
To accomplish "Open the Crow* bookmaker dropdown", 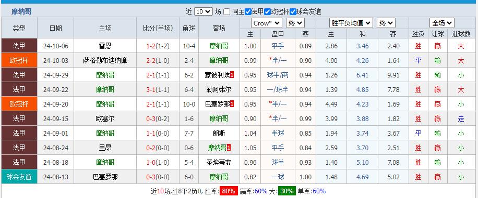I will [267, 23].
